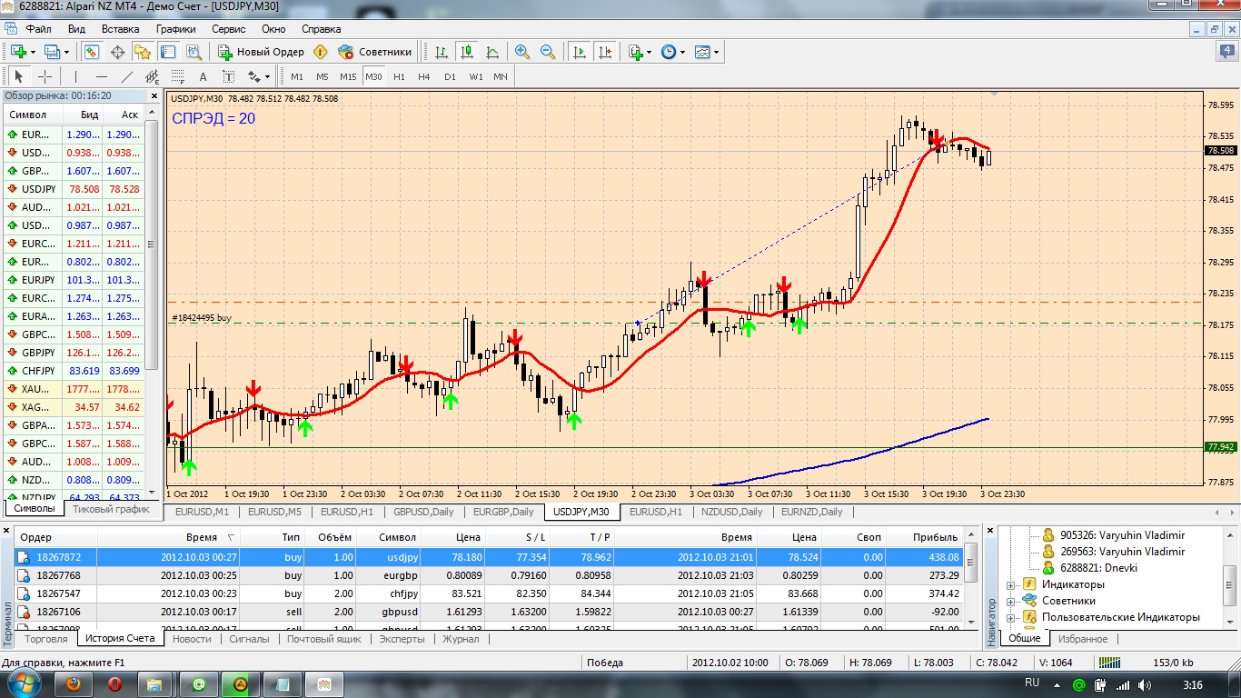The image size is (1241, 698).
Task: Draw a trendline with the trendline tool
Action: point(127,76)
